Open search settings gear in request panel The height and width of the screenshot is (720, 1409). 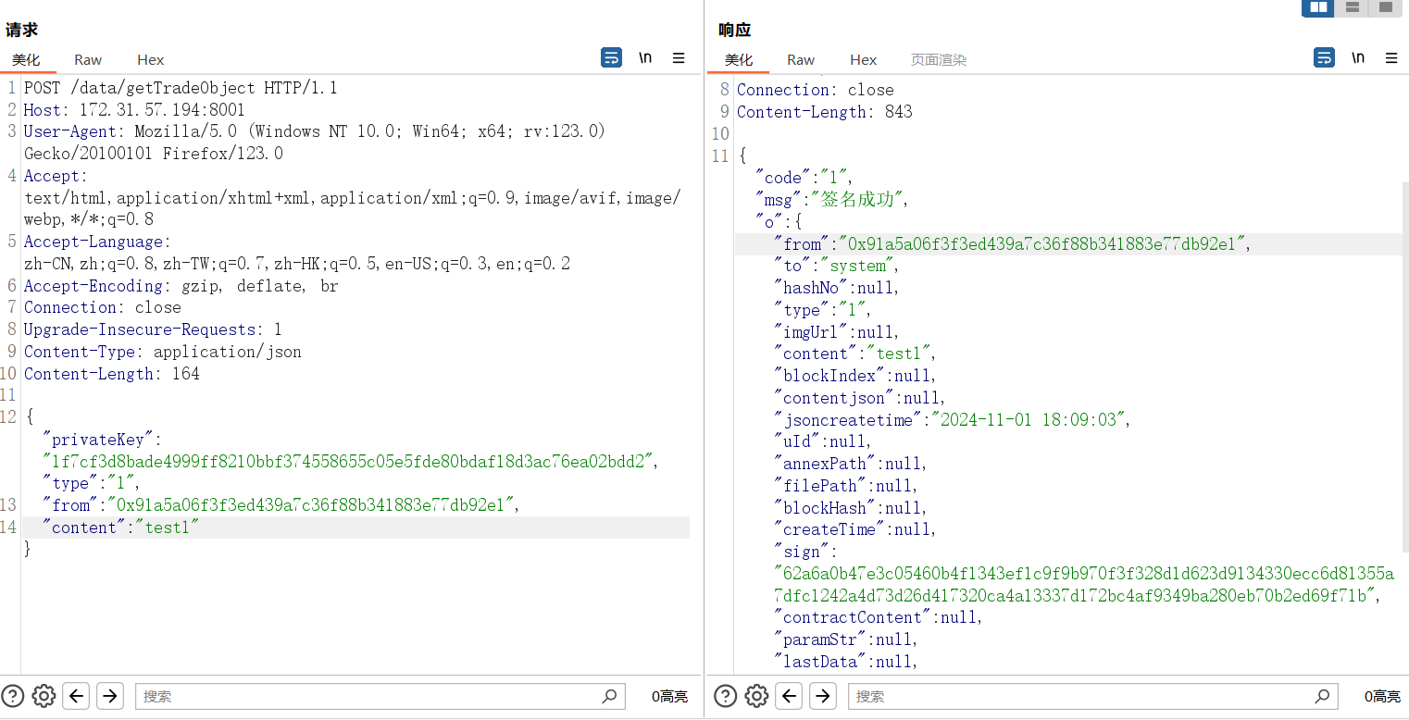tap(44, 696)
